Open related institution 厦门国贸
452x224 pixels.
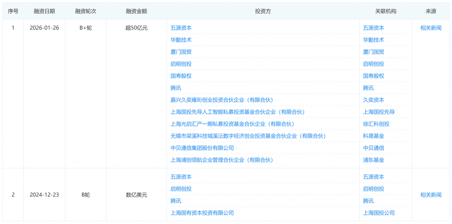point(374,52)
